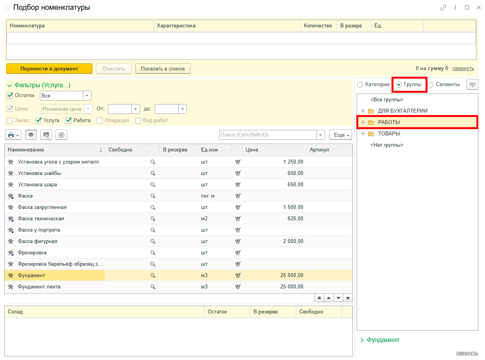This screenshot has height=360, width=485.
Task: Add Фаска фигурная via cart icon
Action: (x=238, y=241)
